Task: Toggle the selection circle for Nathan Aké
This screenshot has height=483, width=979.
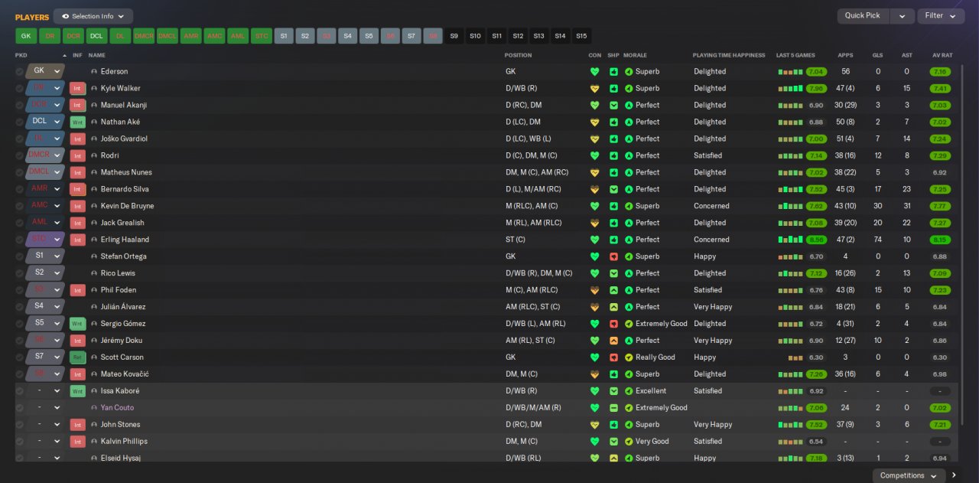Action: [19, 122]
